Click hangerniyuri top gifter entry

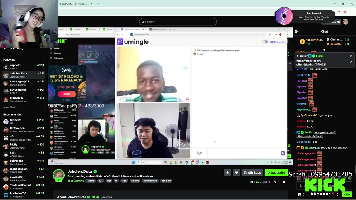[312, 42]
